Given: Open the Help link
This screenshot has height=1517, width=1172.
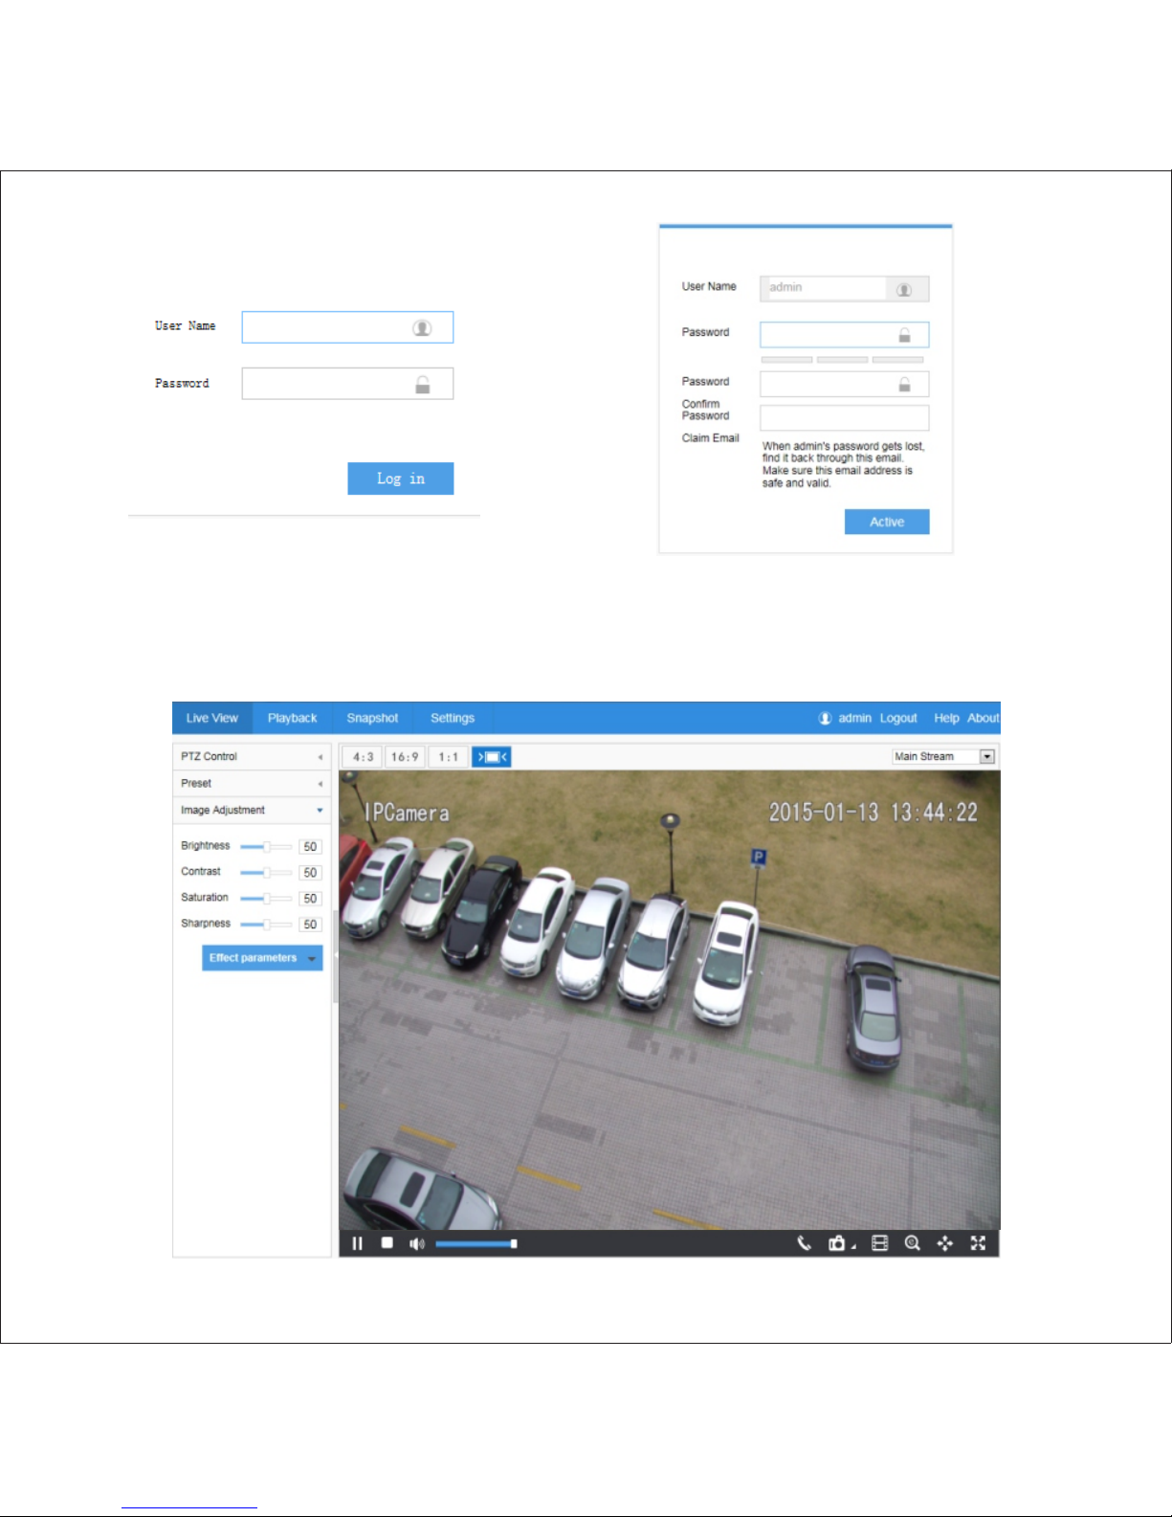Looking at the screenshot, I should (x=946, y=718).
